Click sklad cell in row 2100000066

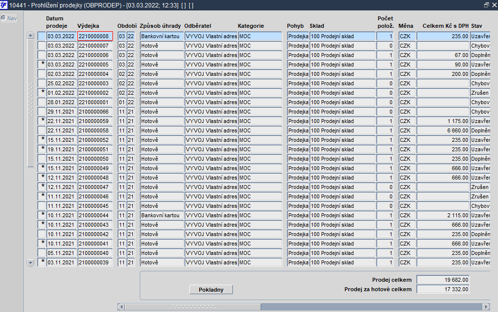tap(342, 112)
